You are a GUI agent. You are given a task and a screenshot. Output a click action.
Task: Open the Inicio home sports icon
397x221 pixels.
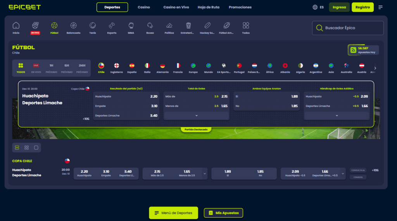pyautogui.click(x=16, y=28)
